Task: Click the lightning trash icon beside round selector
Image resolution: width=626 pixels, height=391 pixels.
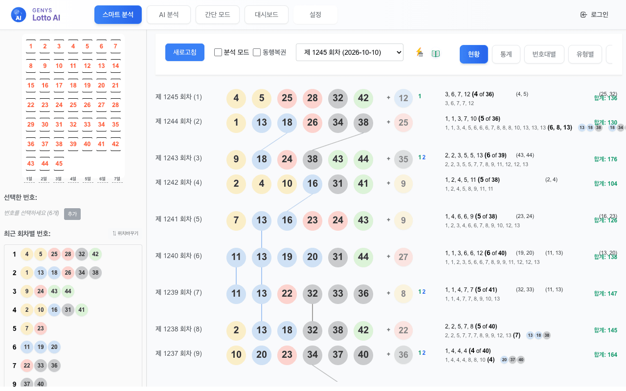Action: [x=419, y=52]
